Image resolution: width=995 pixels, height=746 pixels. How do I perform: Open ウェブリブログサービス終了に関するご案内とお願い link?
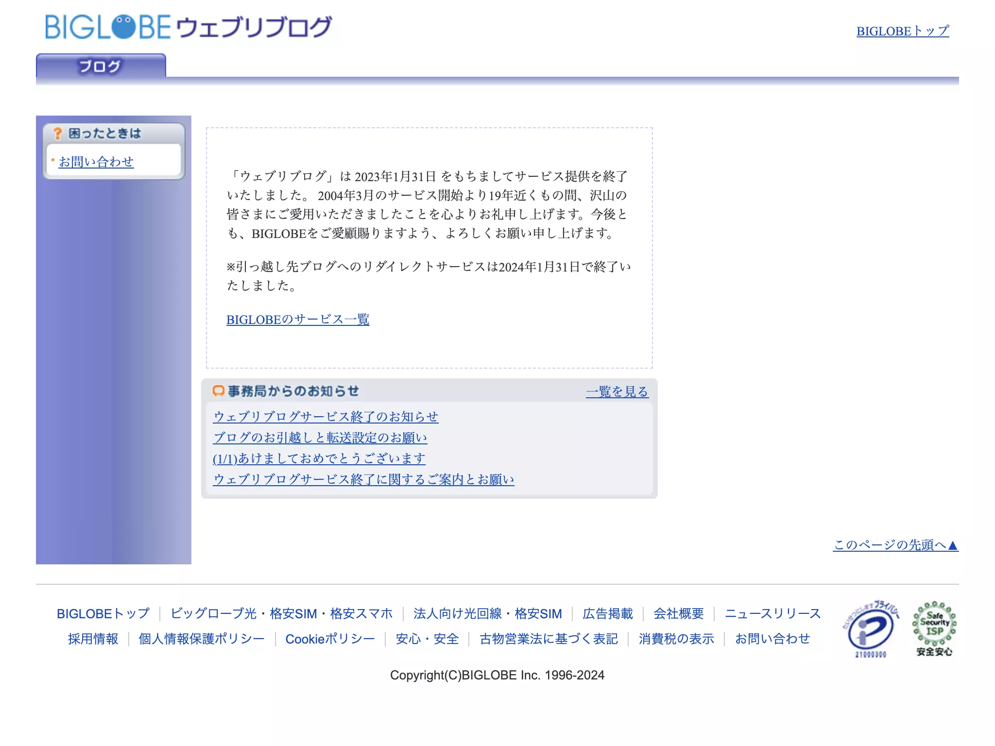click(363, 479)
